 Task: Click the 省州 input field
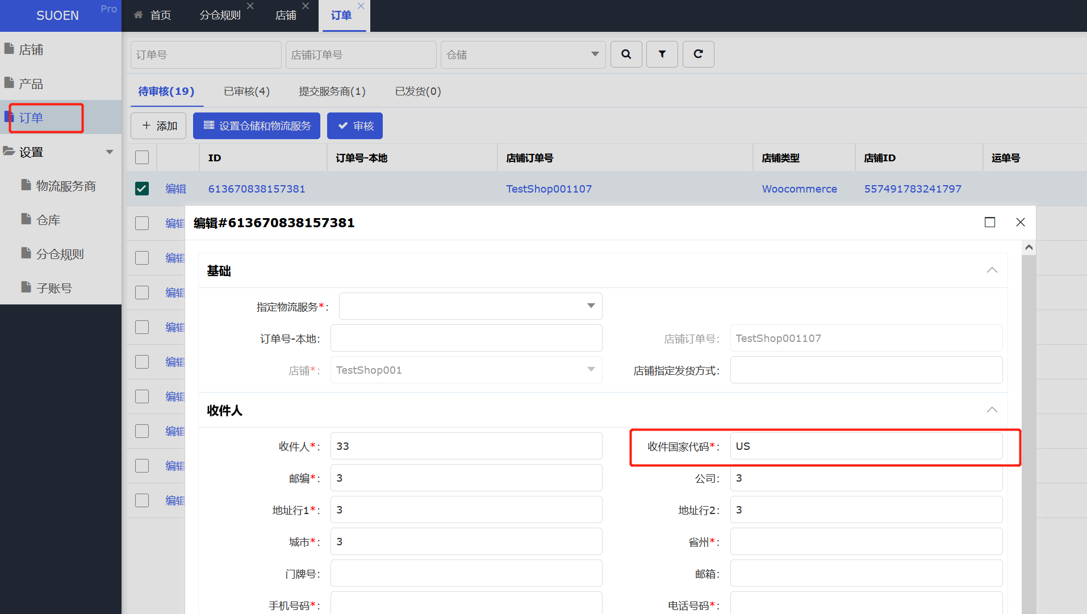[x=866, y=541]
